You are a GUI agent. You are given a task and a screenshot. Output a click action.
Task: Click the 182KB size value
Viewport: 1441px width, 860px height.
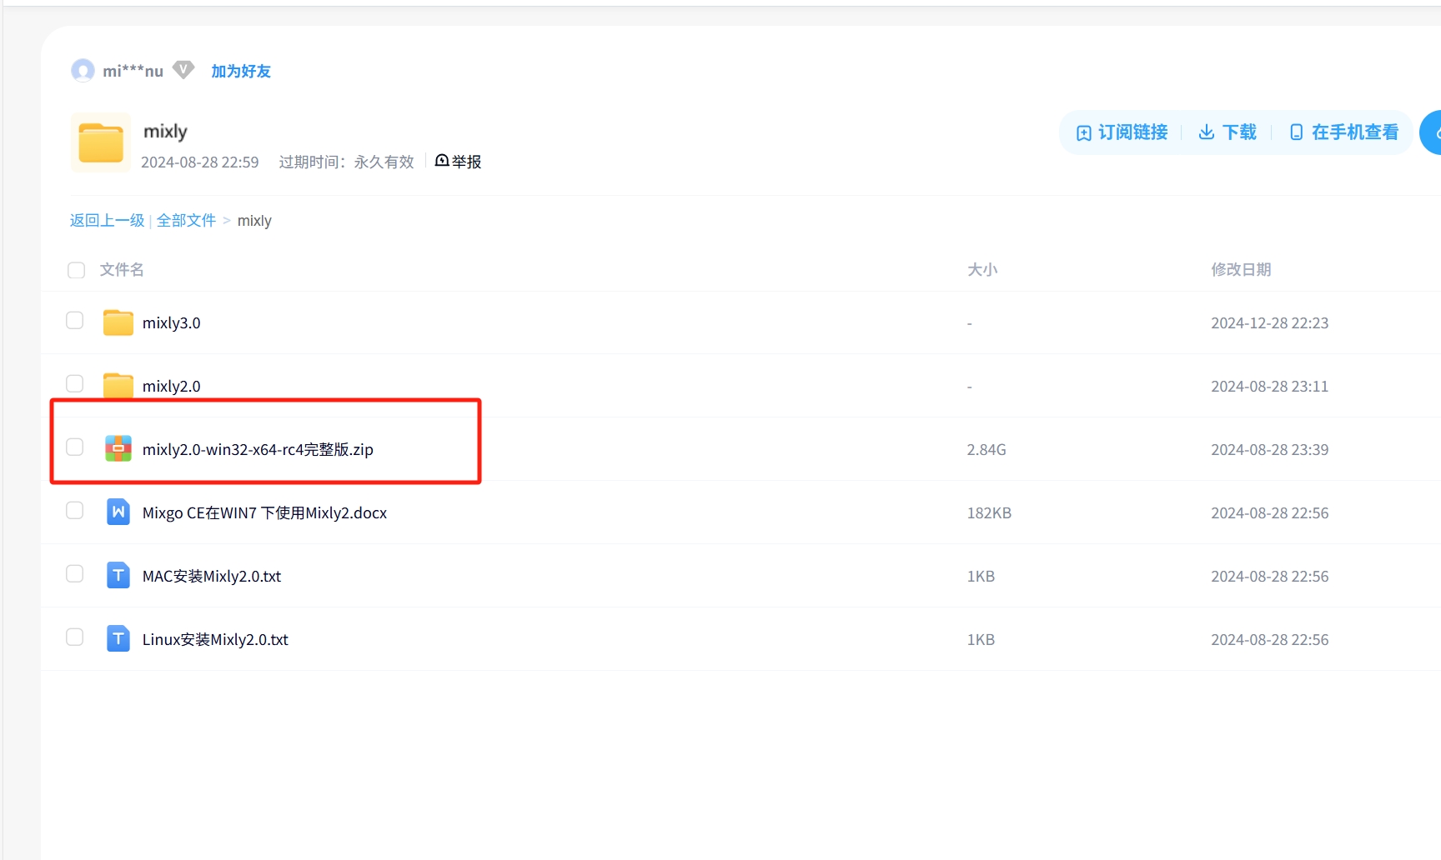989,512
